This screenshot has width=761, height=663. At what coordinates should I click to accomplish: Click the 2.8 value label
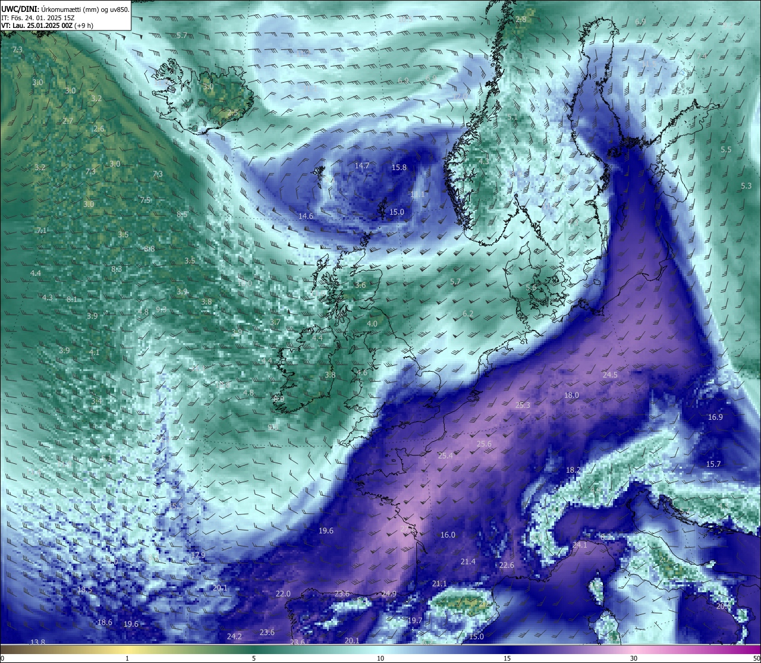(521, 20)
